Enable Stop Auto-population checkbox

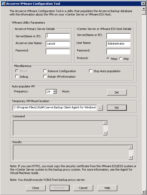pyautogui.click(x=91, y=71)
